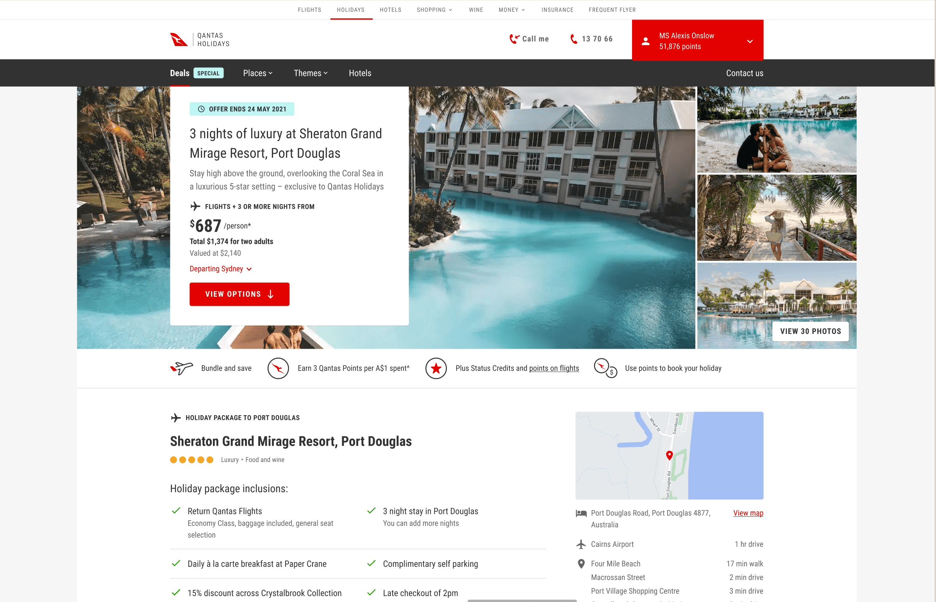This screenshot has width=936, height=602.
Task: Click the Status Credits star icon
Action: [x=436, y=368]
